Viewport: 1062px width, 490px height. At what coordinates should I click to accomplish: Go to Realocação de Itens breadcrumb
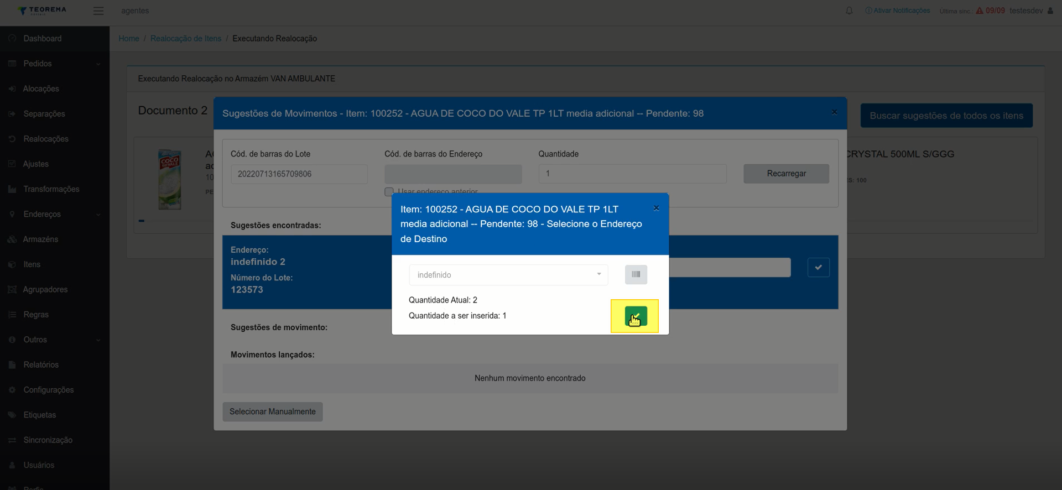[186, 39]
